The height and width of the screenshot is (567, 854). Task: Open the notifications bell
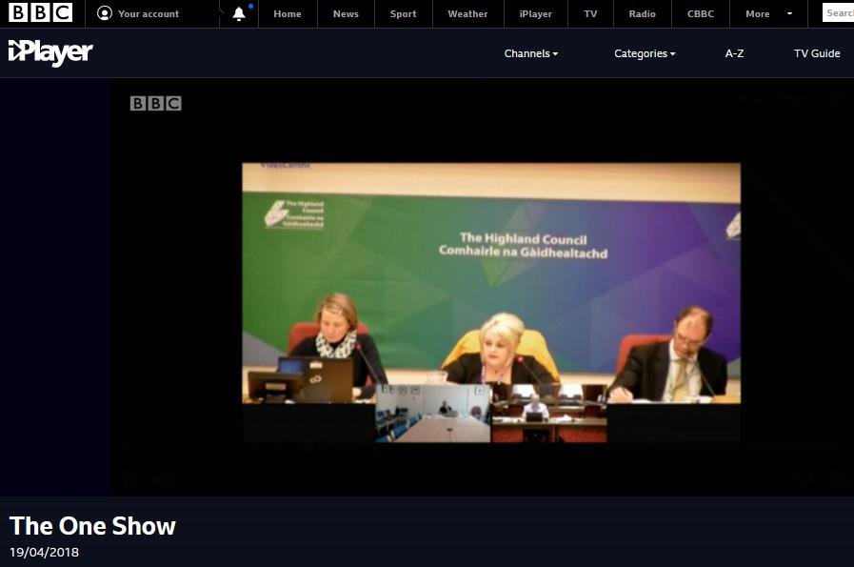click(x=239, y=13)
